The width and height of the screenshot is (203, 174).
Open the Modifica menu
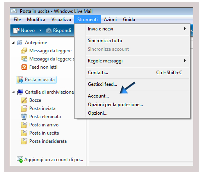[36, 20]
